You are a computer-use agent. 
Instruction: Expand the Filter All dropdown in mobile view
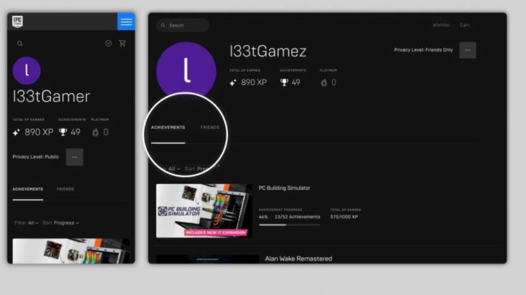click(27, 223)
